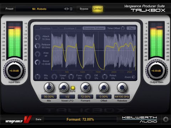Click the Play button

(x=131, y=28)
